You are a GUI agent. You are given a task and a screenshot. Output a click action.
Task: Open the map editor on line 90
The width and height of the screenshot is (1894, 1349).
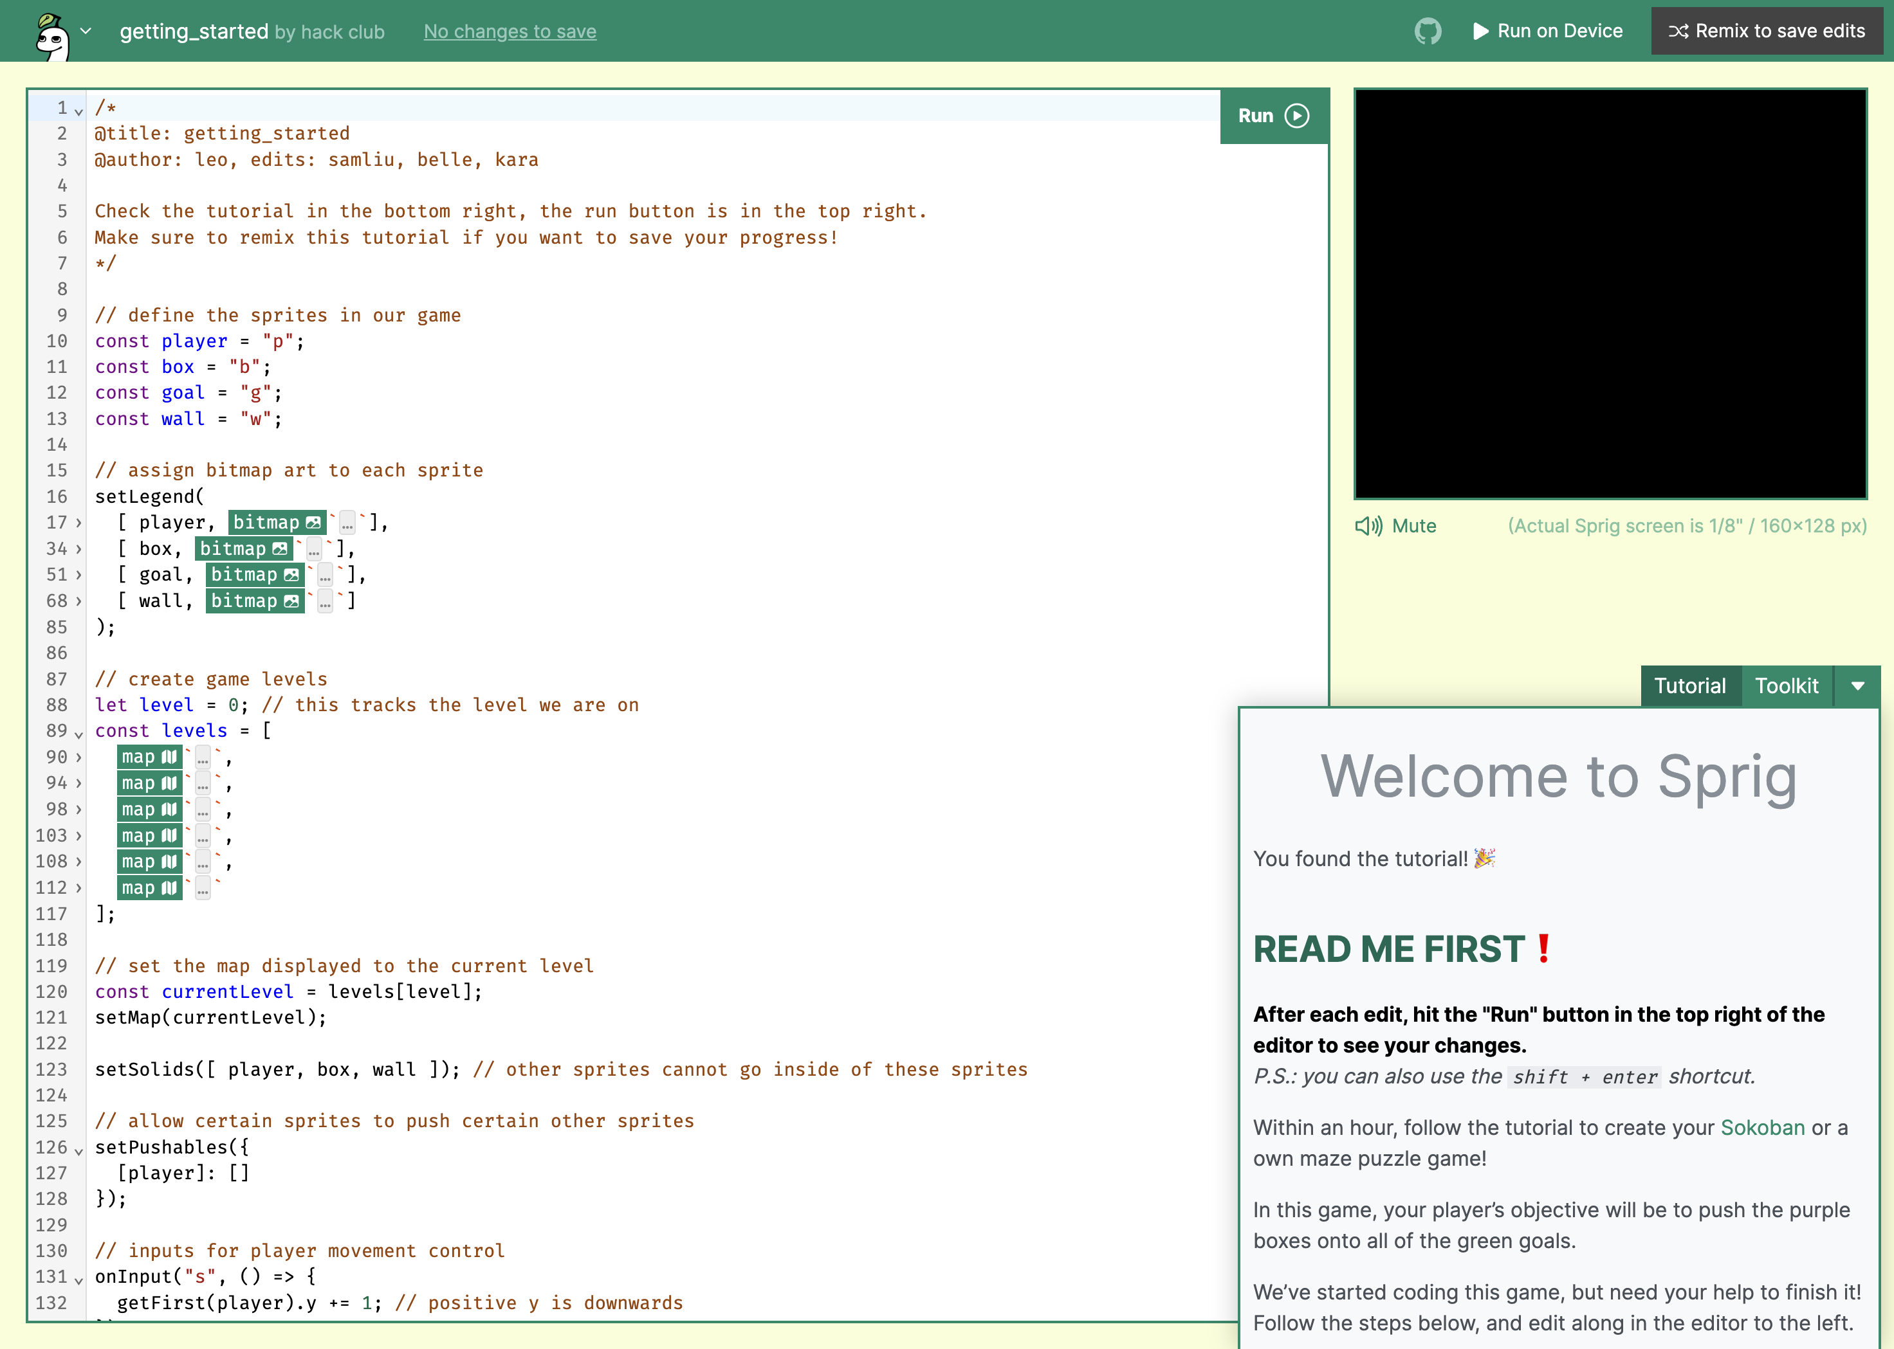point(150,757)
